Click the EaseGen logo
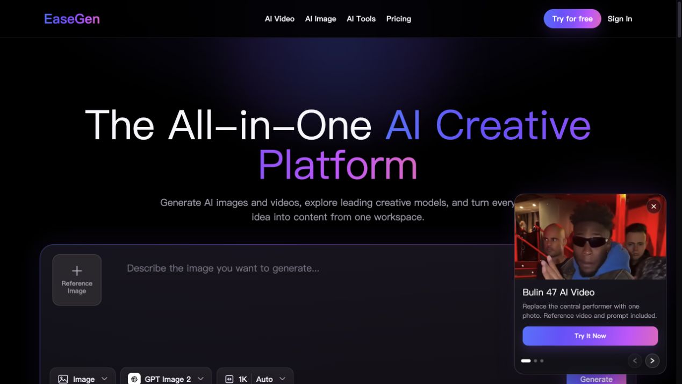Image resolution: width=682 pixels, height=384 pixels. [x=72, y=19]
